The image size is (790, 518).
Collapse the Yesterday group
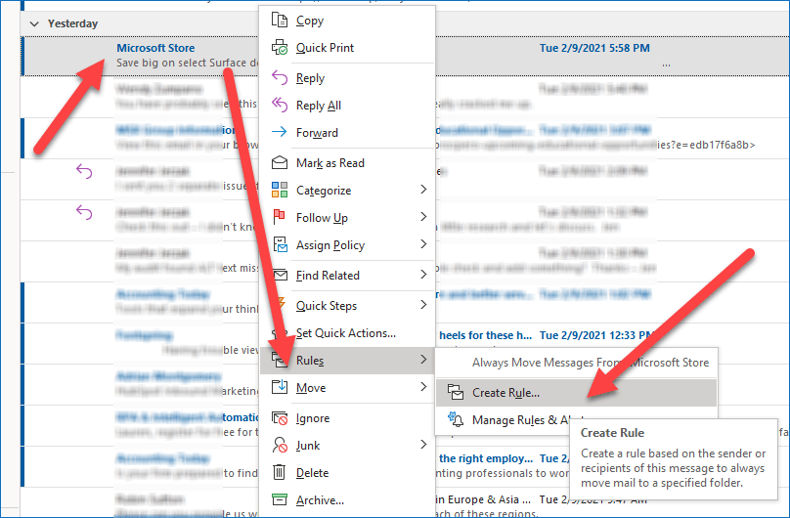pos(34,23)
